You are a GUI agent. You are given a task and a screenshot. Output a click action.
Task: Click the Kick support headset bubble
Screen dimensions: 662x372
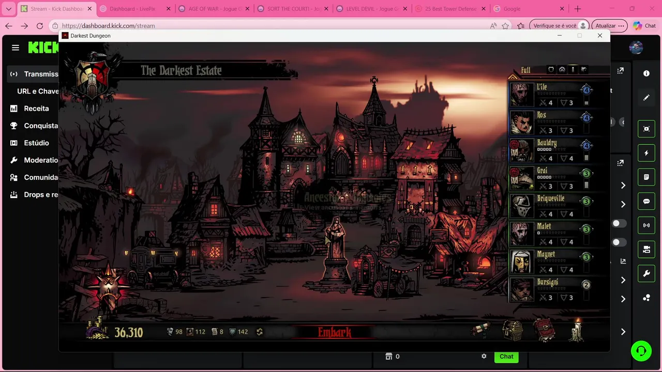pyautogui.click(x=641, y=351)
